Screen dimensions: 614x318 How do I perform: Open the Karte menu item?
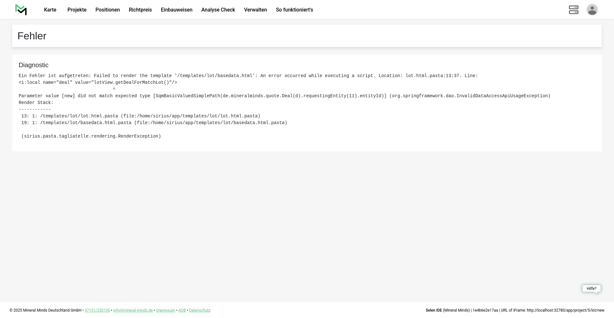[x=50, y=10]
